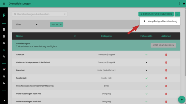Screen dimensions: 186x104
Task: Clear the search field with X
Action: tap(65, 14)
